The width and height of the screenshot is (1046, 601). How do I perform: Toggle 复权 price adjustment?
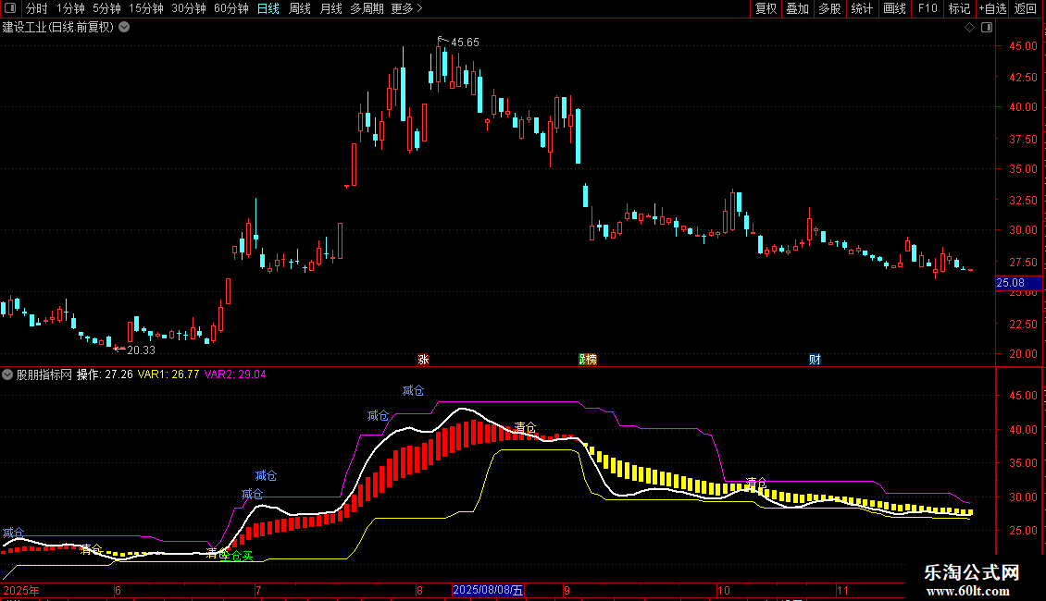point(766,8)
